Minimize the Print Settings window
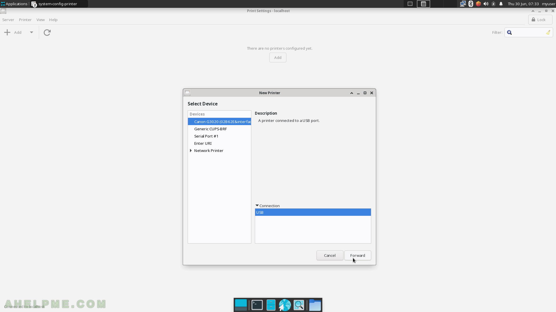 [x=539, y=11]
